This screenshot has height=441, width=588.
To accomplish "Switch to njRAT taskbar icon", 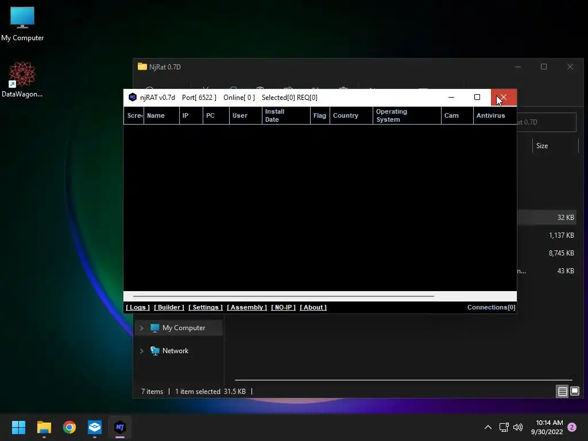I will (x=120, y=427).
